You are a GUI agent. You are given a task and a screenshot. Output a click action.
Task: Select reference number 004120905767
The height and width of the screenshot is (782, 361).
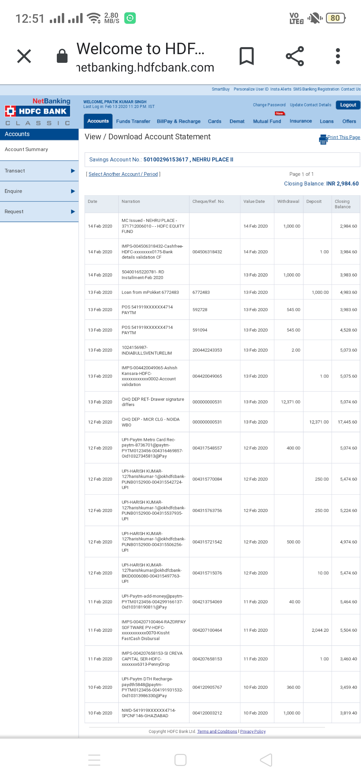[207, 687]
